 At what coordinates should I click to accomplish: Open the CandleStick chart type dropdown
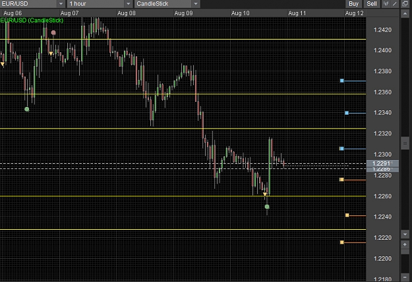click(167, 4)
